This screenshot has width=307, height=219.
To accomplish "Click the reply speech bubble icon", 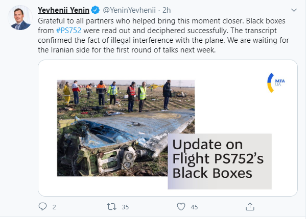I will pyautogui.click(x=43, y=206).
